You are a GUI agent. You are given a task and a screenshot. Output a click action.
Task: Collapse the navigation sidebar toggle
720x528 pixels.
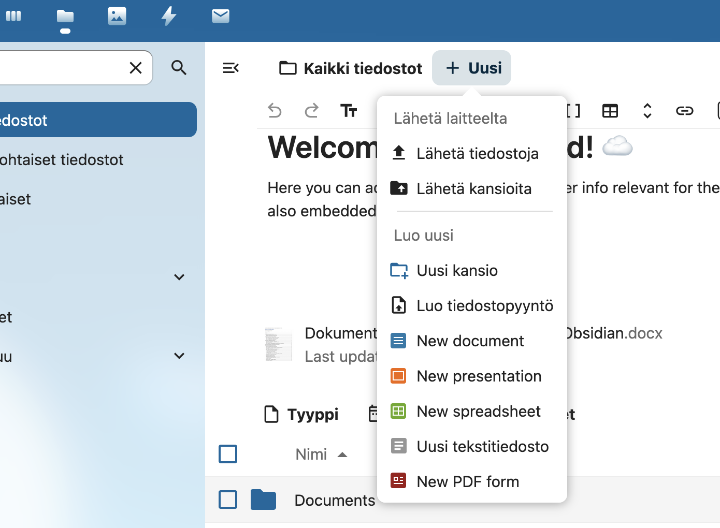[x=231, y=68]
